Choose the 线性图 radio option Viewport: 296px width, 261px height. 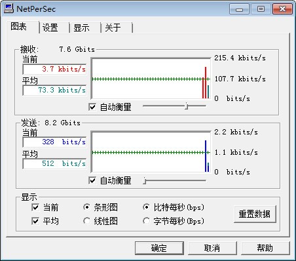click(x=86, y=221)
